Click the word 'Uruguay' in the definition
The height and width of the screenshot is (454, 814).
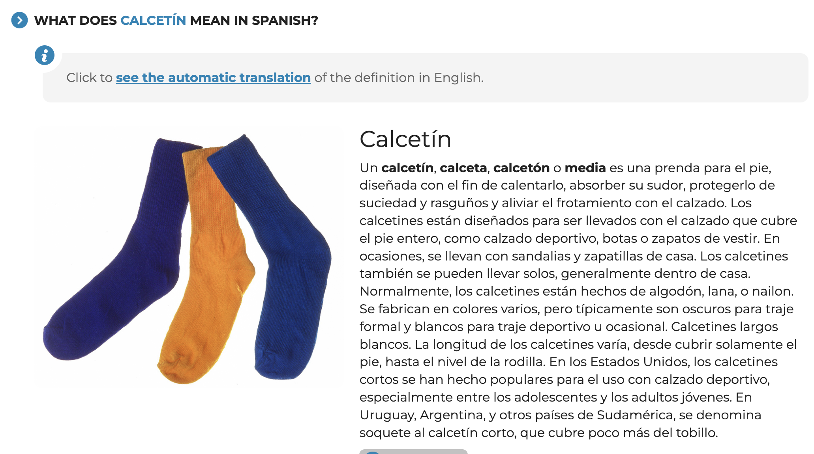click(387, 415)
